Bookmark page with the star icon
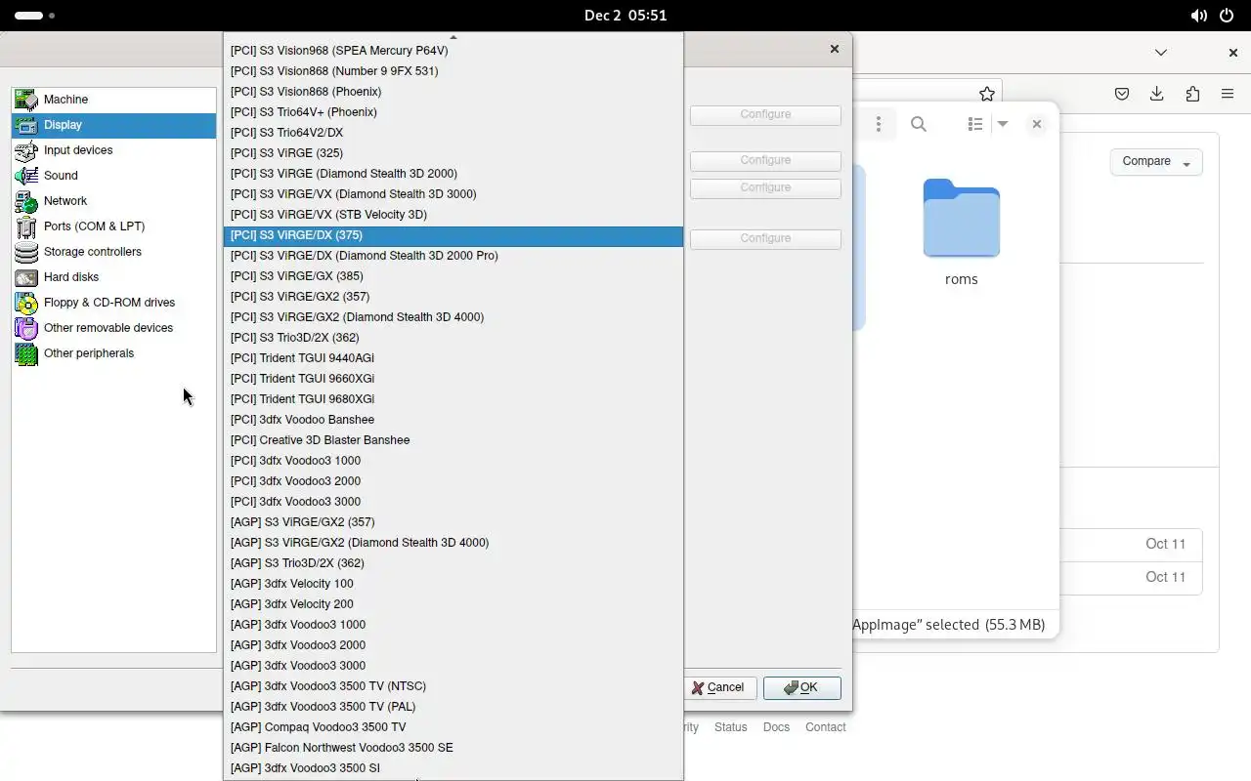The height and width of the screenshot is (781, 1251). pyautogui.click(x=987, y=94)
